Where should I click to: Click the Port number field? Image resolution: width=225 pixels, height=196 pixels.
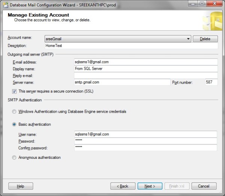coord(211,82)
